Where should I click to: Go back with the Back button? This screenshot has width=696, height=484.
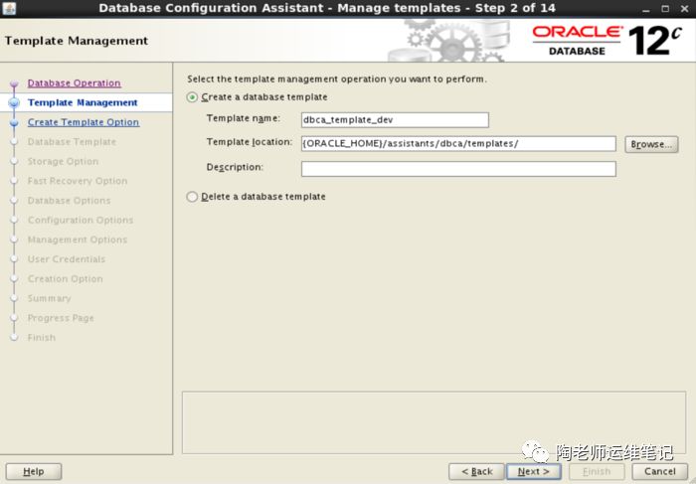476,471
